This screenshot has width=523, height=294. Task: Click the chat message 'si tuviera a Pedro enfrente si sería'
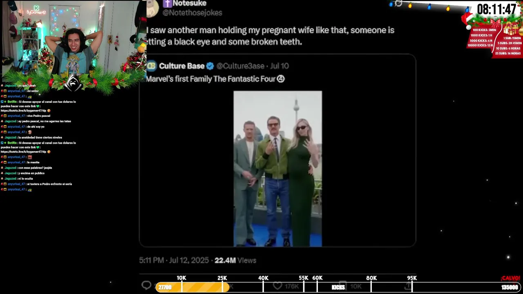pos(50,184)
